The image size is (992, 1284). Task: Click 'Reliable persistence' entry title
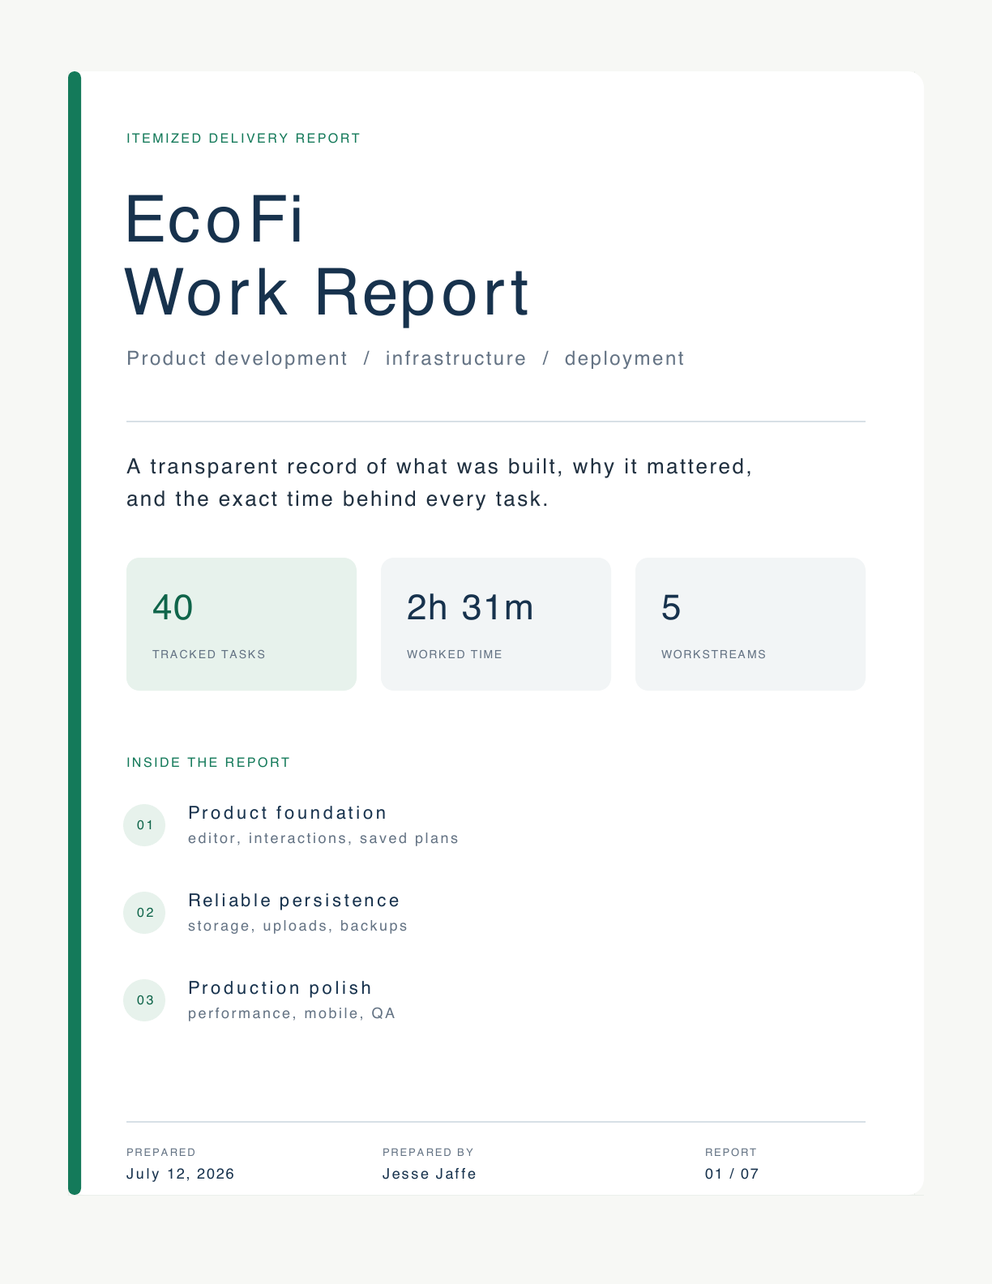click(294, 901)
